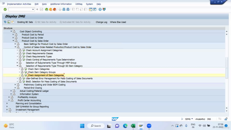This screenshot has height=130, width=231.
Task: Select Check Assignment of Item Categories row
Action: click(114, 75)
